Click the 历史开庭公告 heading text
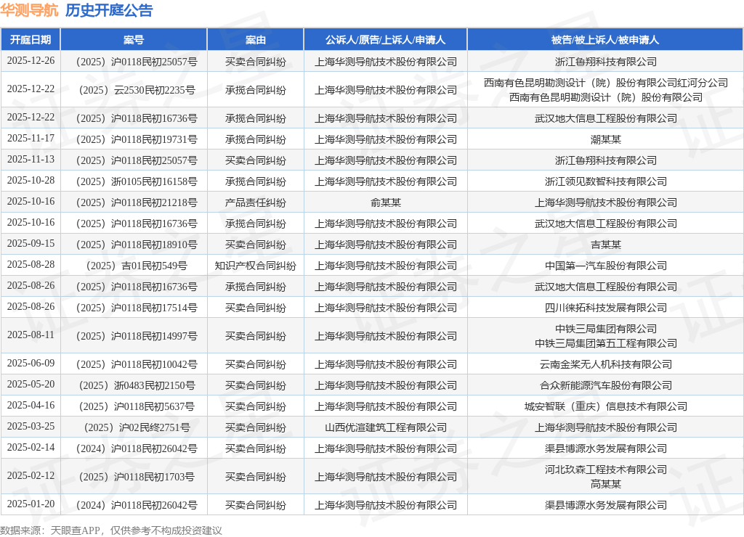The image size is (744, 537). click(x=109, y=10)
